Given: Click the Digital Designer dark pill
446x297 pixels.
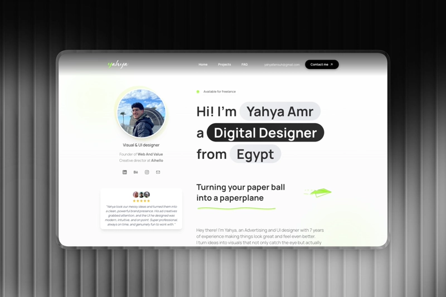Looking at the screenshot, I should [x=265, y=133].
